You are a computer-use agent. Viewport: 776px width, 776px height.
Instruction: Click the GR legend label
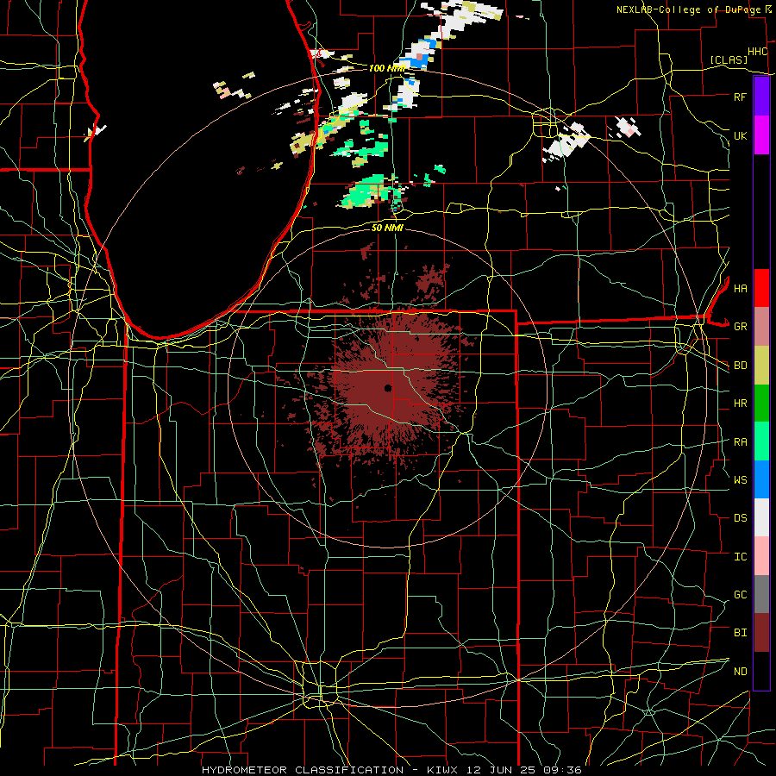pyautogui.click(x=740, y=327)
